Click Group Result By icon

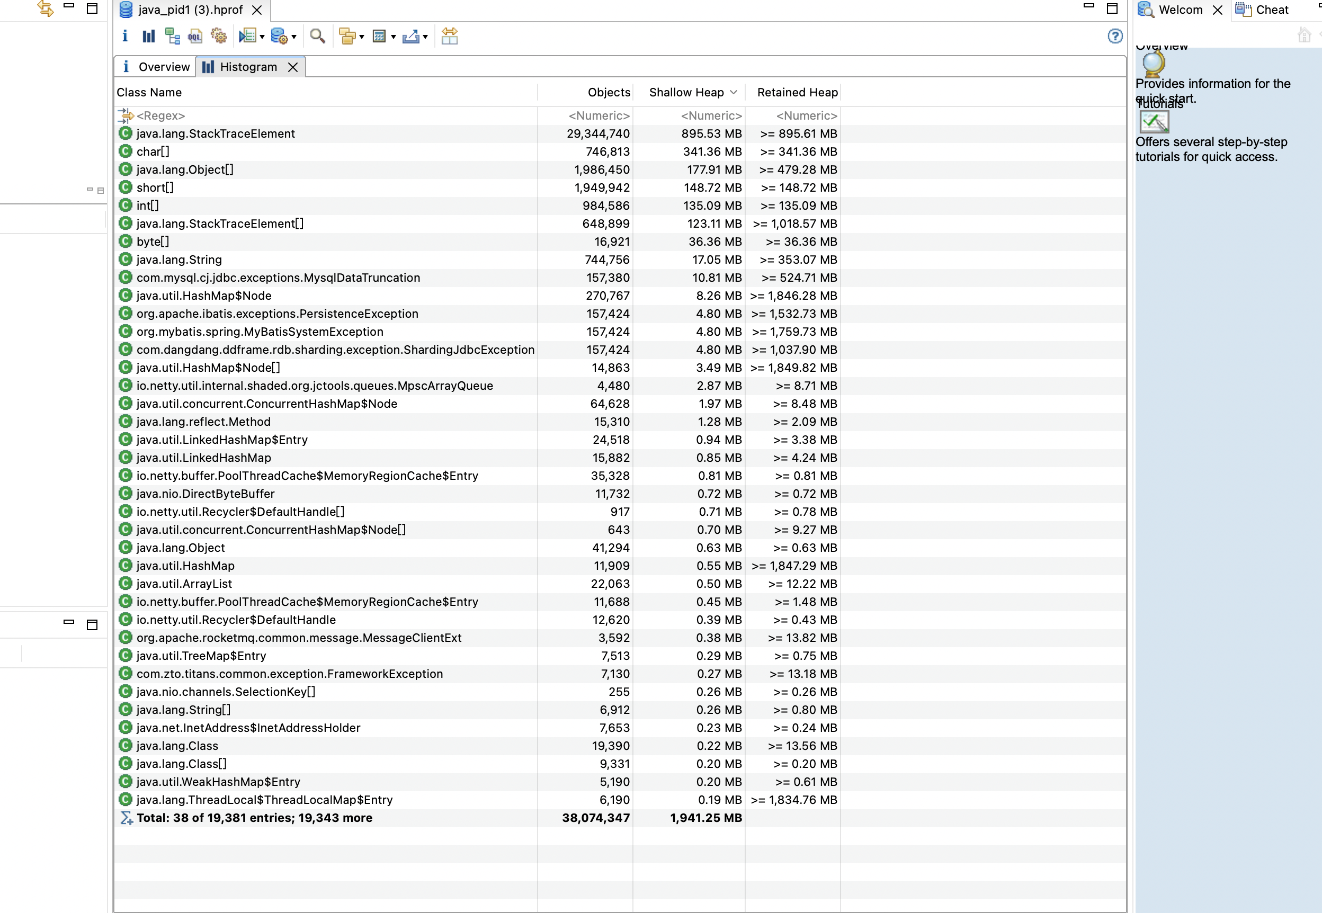click(347, 36)
